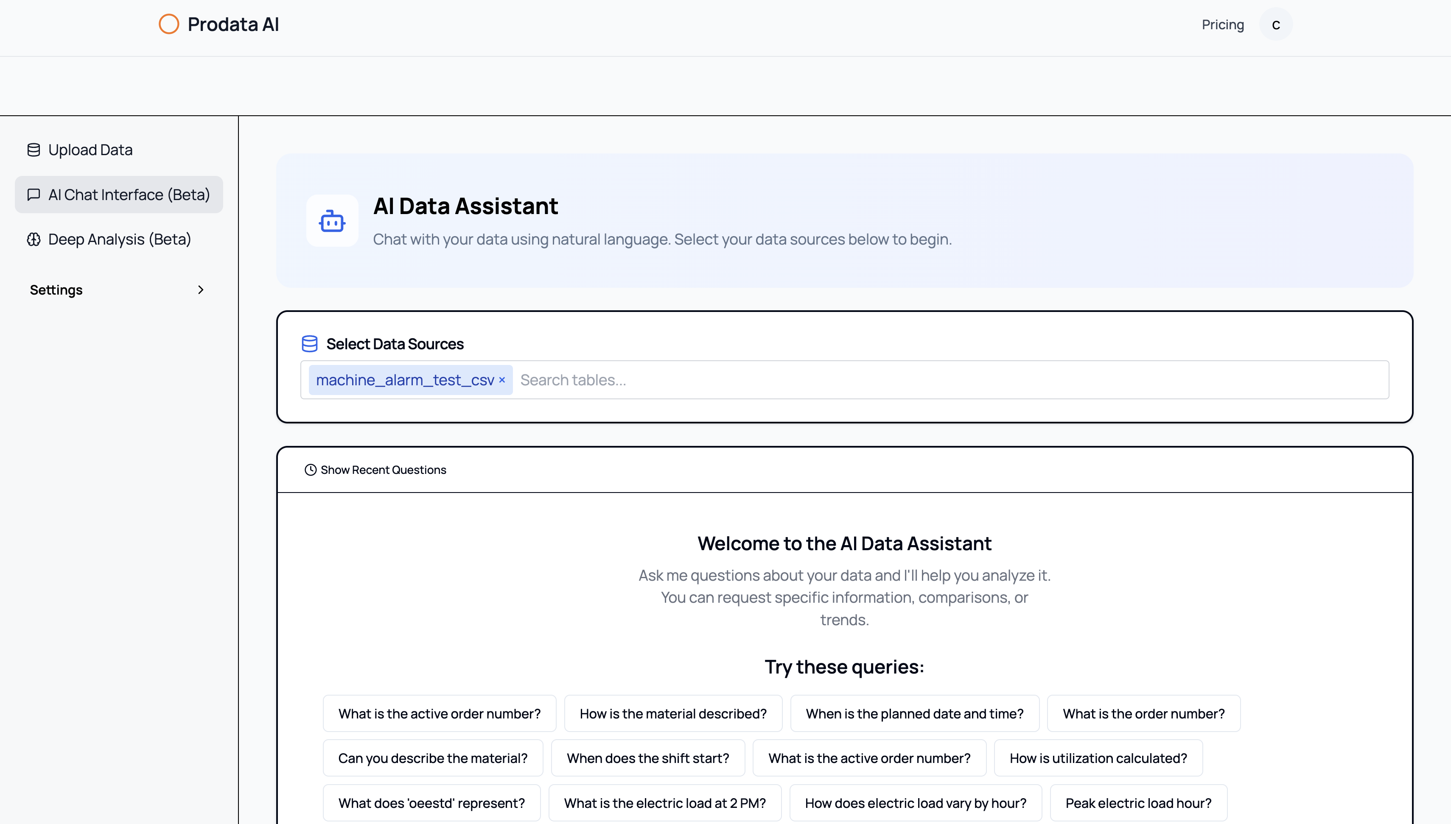Screen dimensions: 1451x824
Task: Click the Upload Data database icon
Action: tap(34, 150)
